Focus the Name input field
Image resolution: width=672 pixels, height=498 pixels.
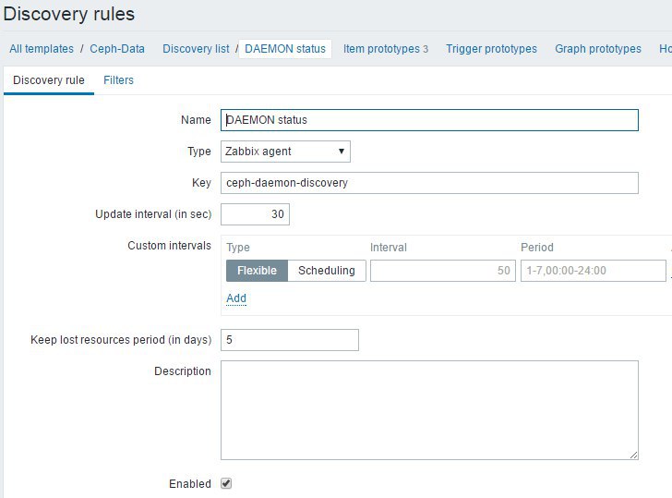429,120
